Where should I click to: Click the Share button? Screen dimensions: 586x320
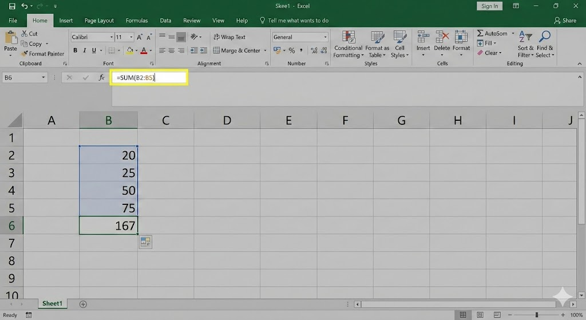[564, 21]
